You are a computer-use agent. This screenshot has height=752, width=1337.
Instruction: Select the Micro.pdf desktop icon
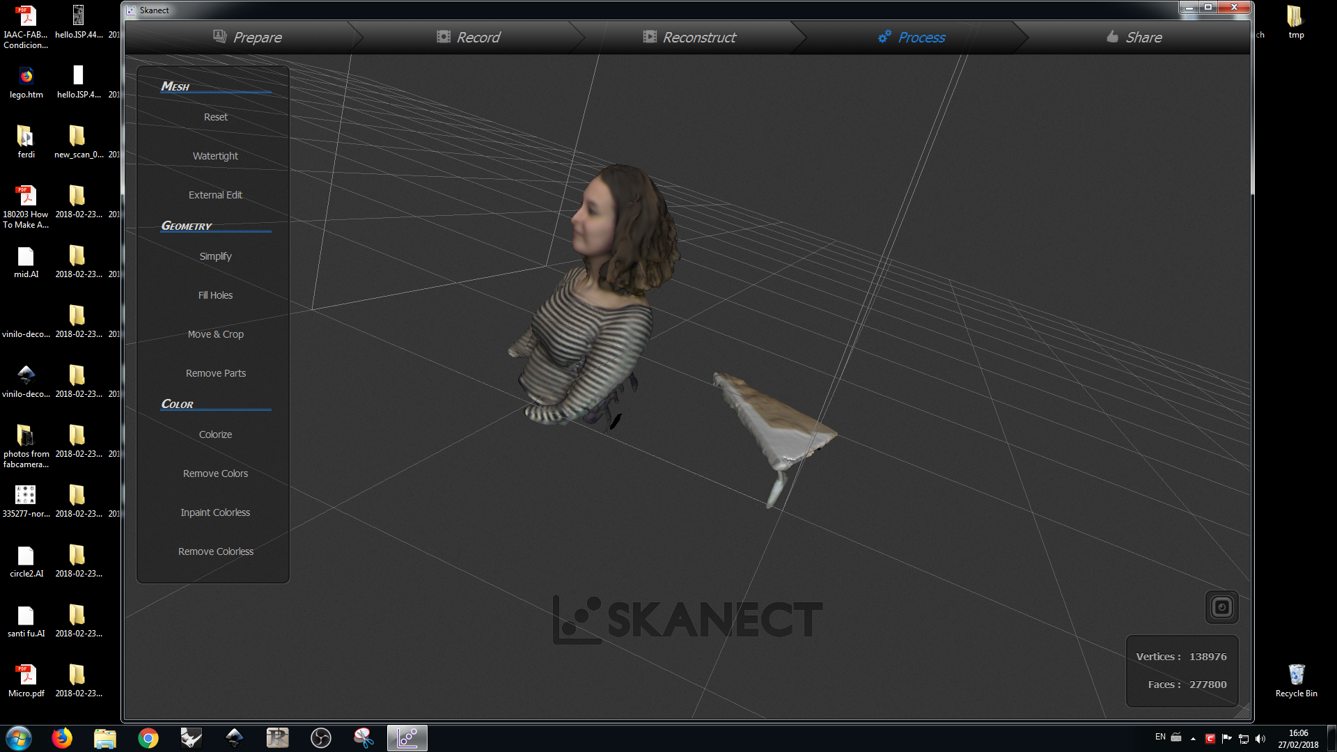(x=26, y=682)
